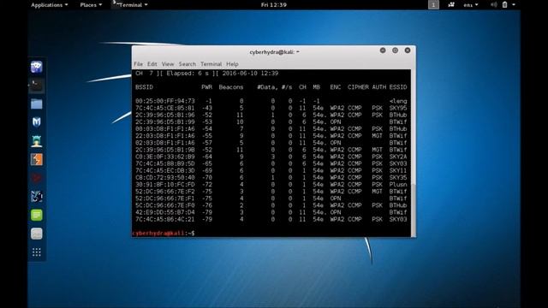Close the cyberhydra@kali terminal window
548x308 pixels.
(408, 50)
